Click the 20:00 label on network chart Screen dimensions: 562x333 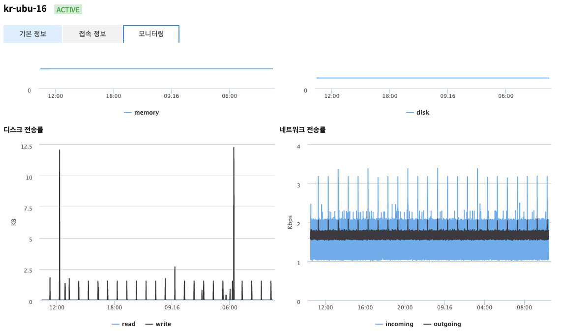click(405, 307)
